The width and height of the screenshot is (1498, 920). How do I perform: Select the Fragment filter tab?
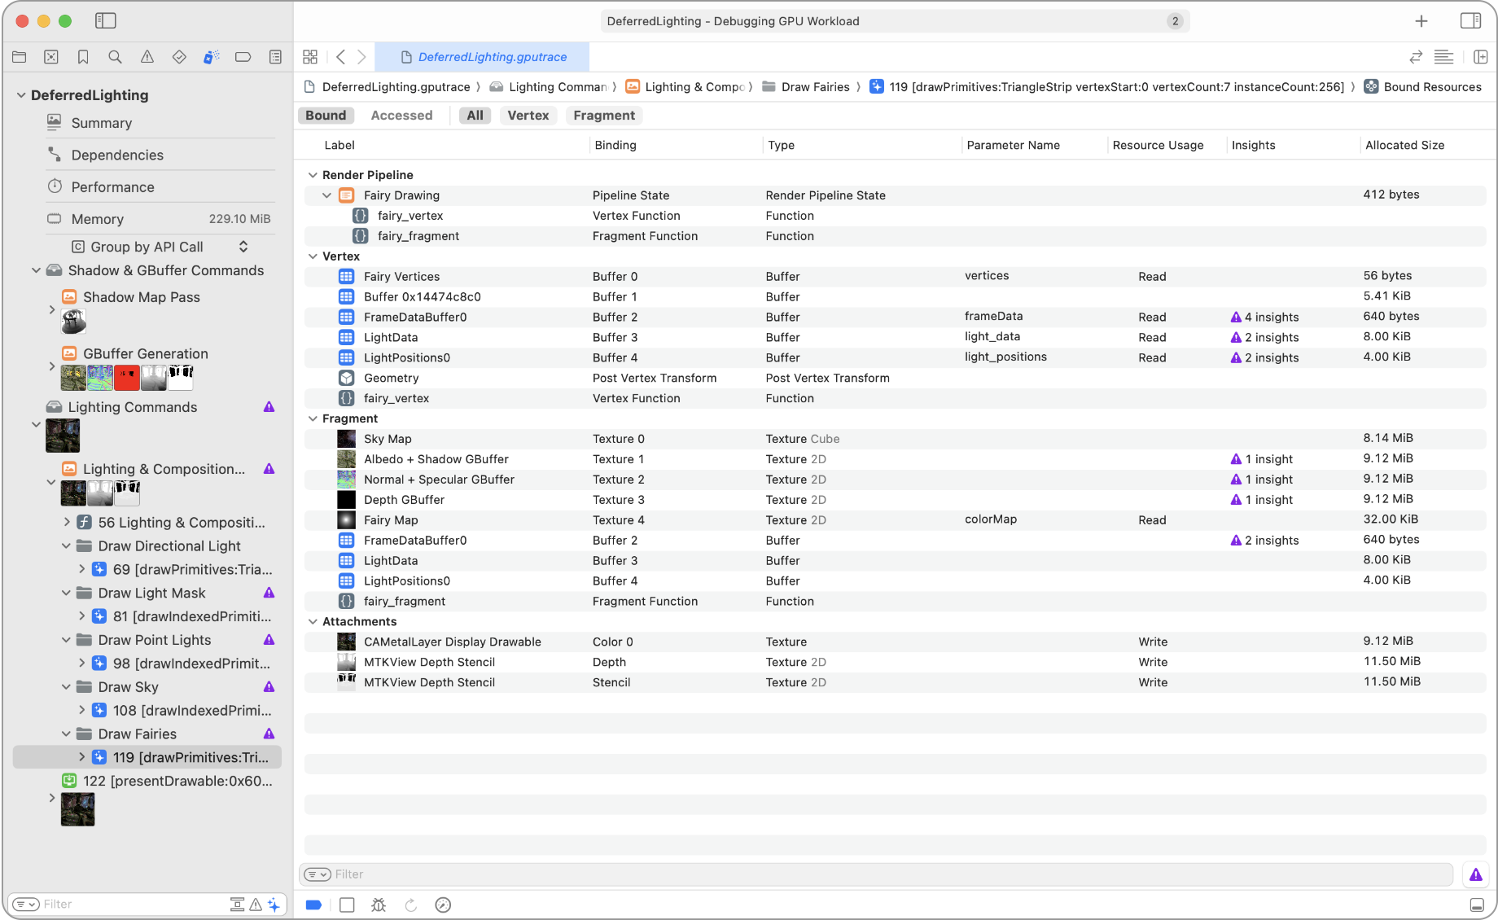pos(603,115)
